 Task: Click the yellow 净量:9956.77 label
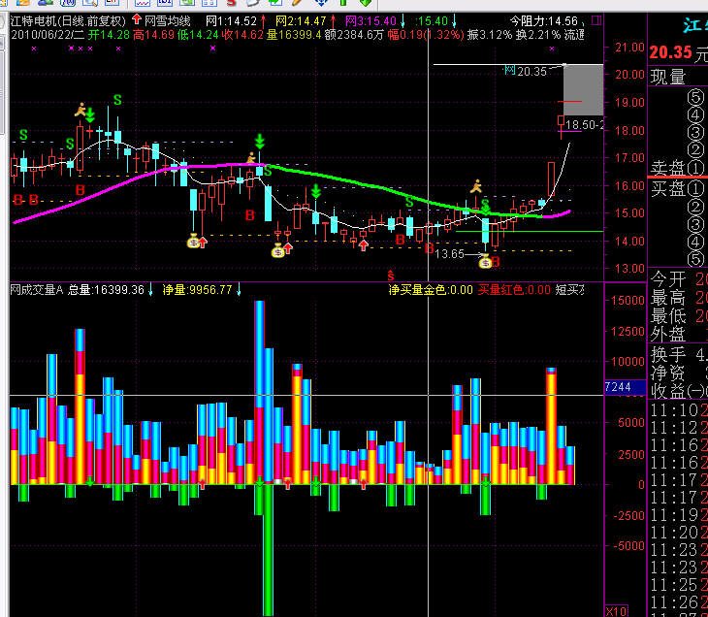pyautogui.click(x=197, y=289)
